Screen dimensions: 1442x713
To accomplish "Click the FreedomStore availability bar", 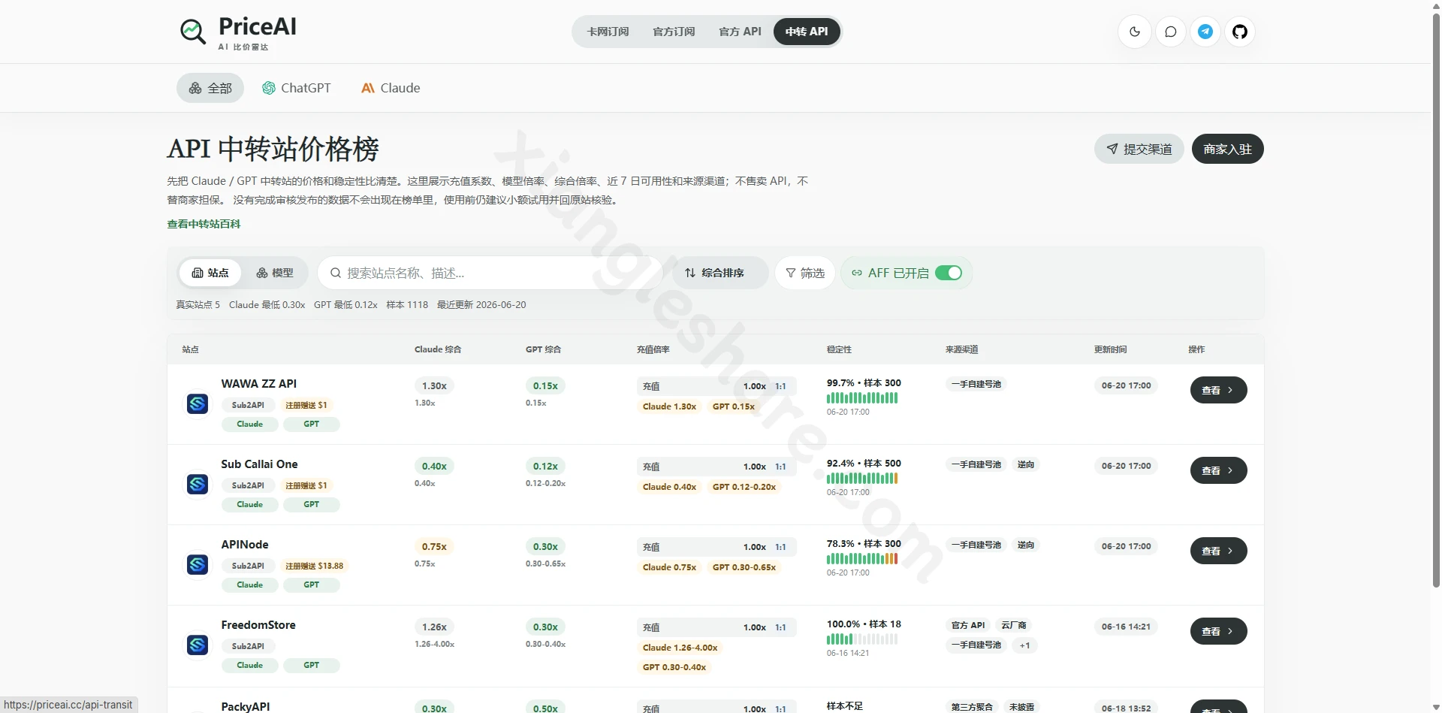I will [x=862, y=639].
